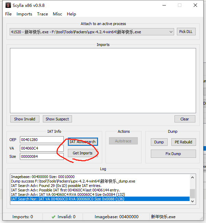Viewport: 206px width, 223px height.
Task: Focus the VA input field
Action: (41, 148)
